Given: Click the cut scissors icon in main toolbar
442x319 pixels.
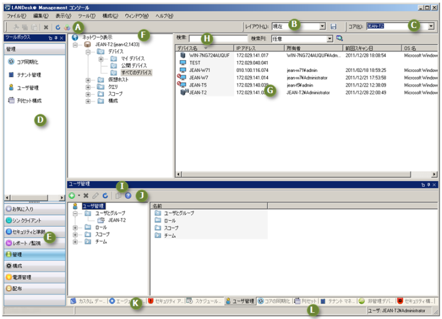Looking at the screenshot, I should [16, 27].
